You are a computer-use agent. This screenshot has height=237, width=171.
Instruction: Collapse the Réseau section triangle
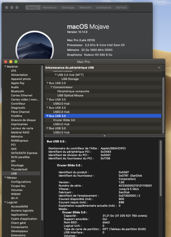pyautogui.click(x=5, y=178)
